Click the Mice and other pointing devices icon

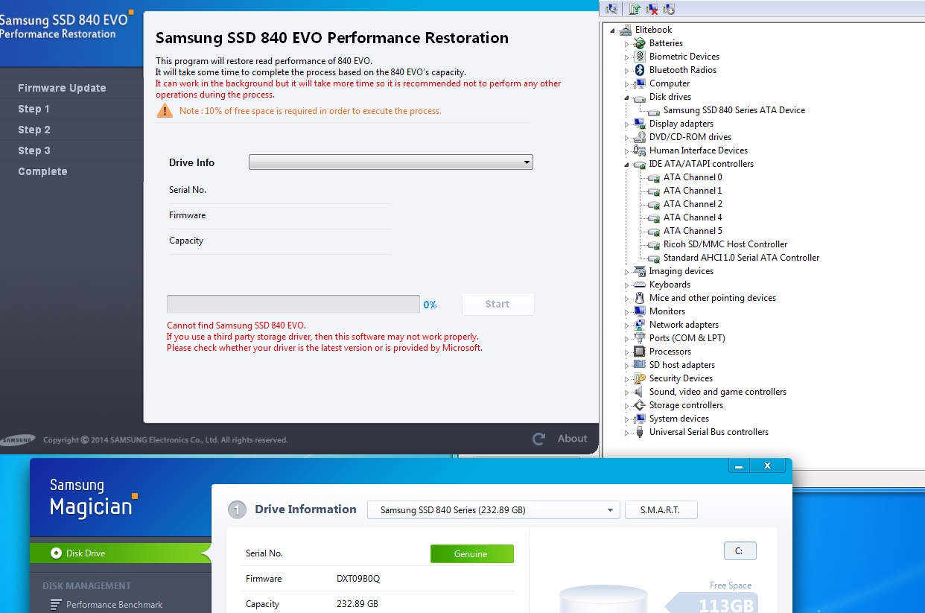(x=639, y=298)
